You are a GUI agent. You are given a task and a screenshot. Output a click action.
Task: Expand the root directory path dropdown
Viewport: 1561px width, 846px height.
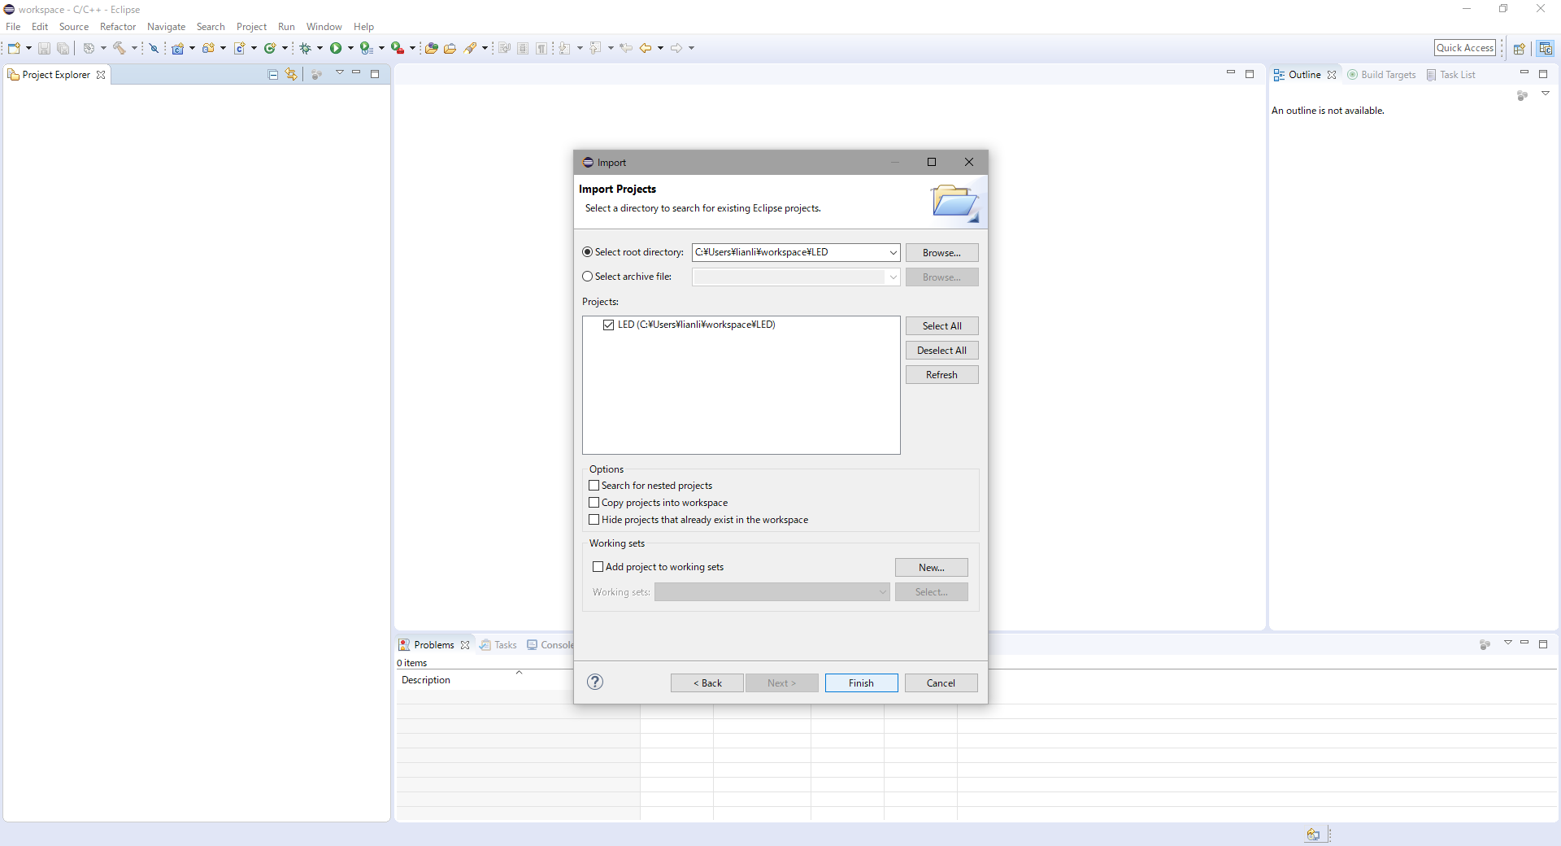point(893,252)
